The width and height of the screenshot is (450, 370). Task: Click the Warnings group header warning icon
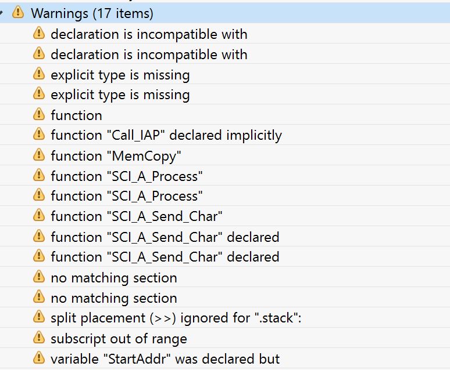click(18, 12)
